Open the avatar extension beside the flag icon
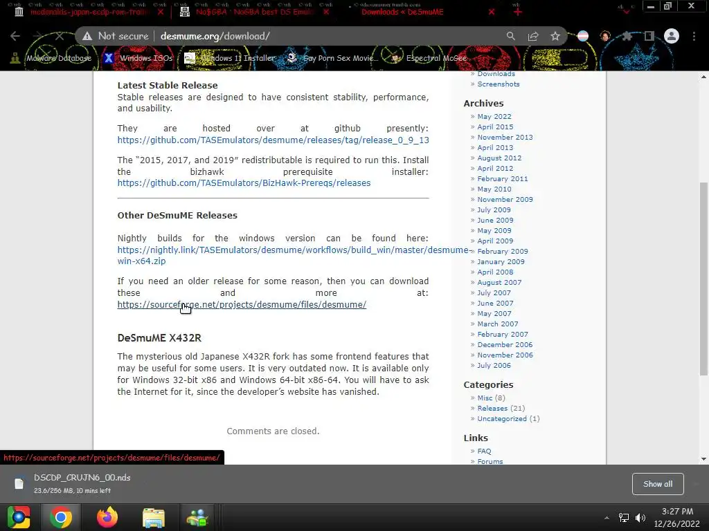The image size is (709, 531). click(605, 36)
